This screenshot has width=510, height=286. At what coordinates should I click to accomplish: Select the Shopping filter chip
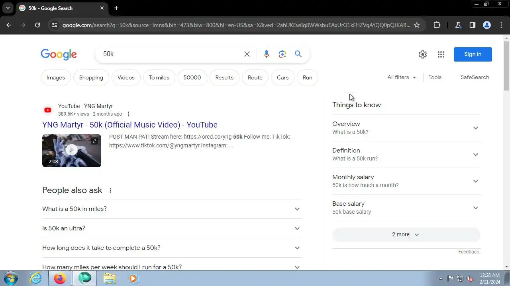91,77
